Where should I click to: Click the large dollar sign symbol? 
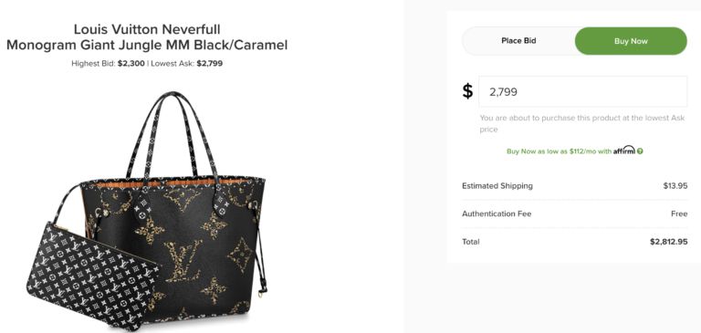pyautogui.click(x=467, y=91)
